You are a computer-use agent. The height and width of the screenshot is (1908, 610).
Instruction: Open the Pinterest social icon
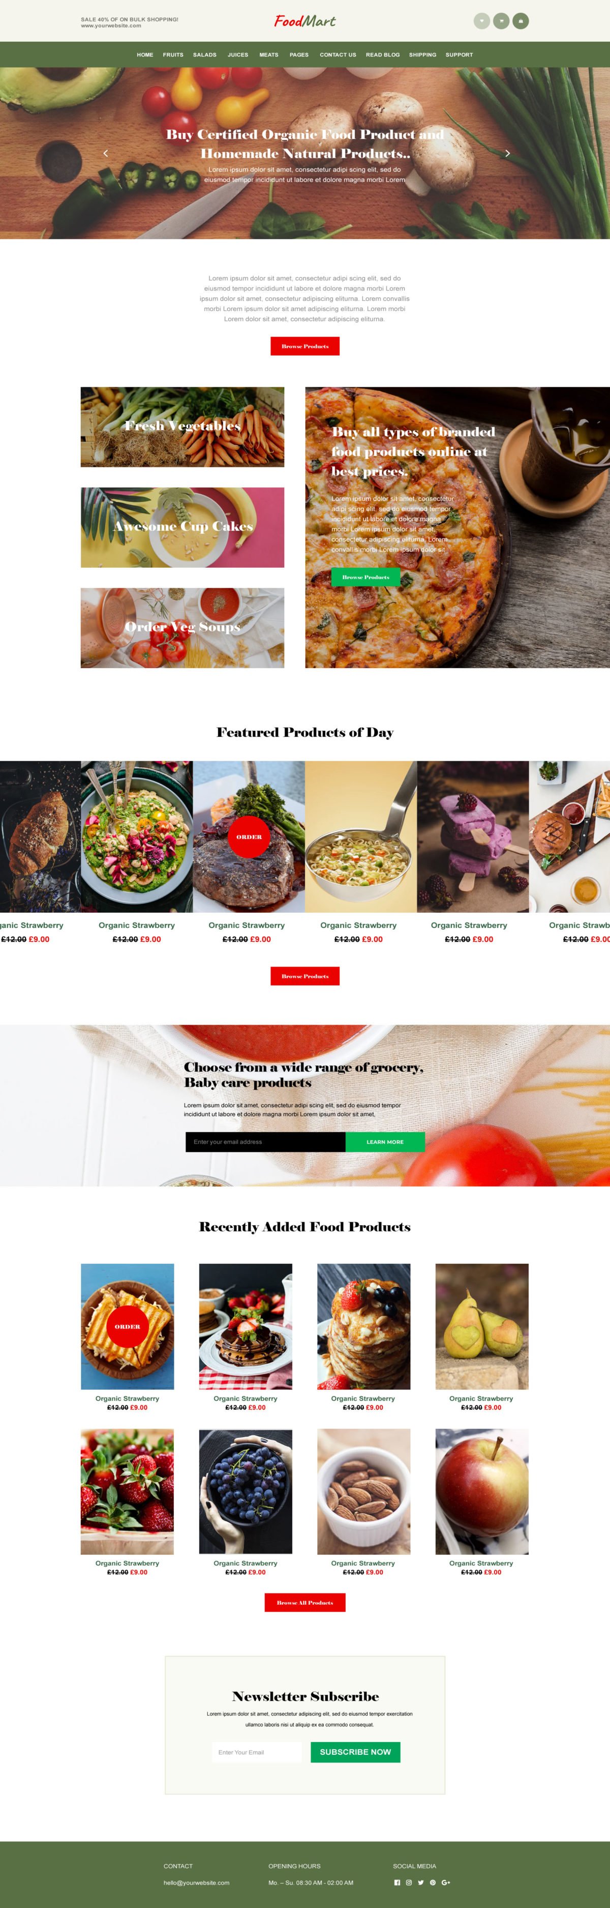pos(433,1882)
